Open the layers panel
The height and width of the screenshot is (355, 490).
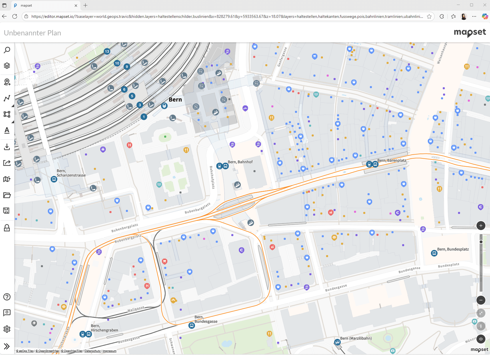point(7,66)
